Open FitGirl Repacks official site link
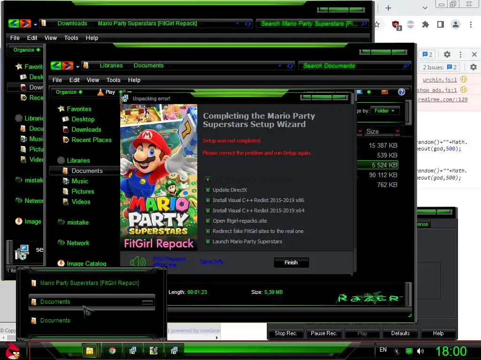Screen dimensions: 481x360 click(x=169, y=262)
